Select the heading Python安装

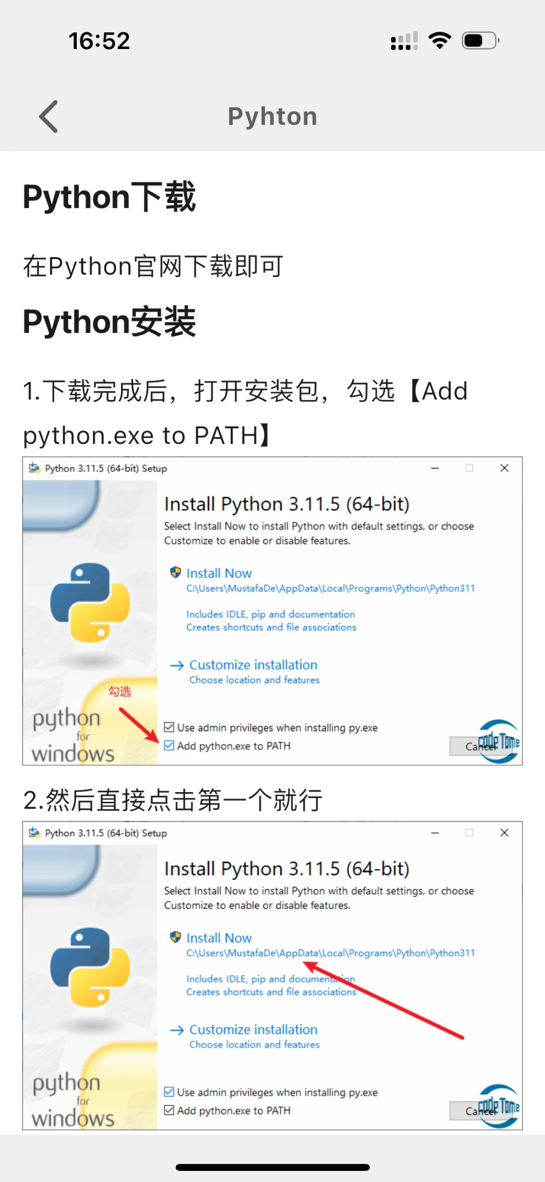[110, 322]
